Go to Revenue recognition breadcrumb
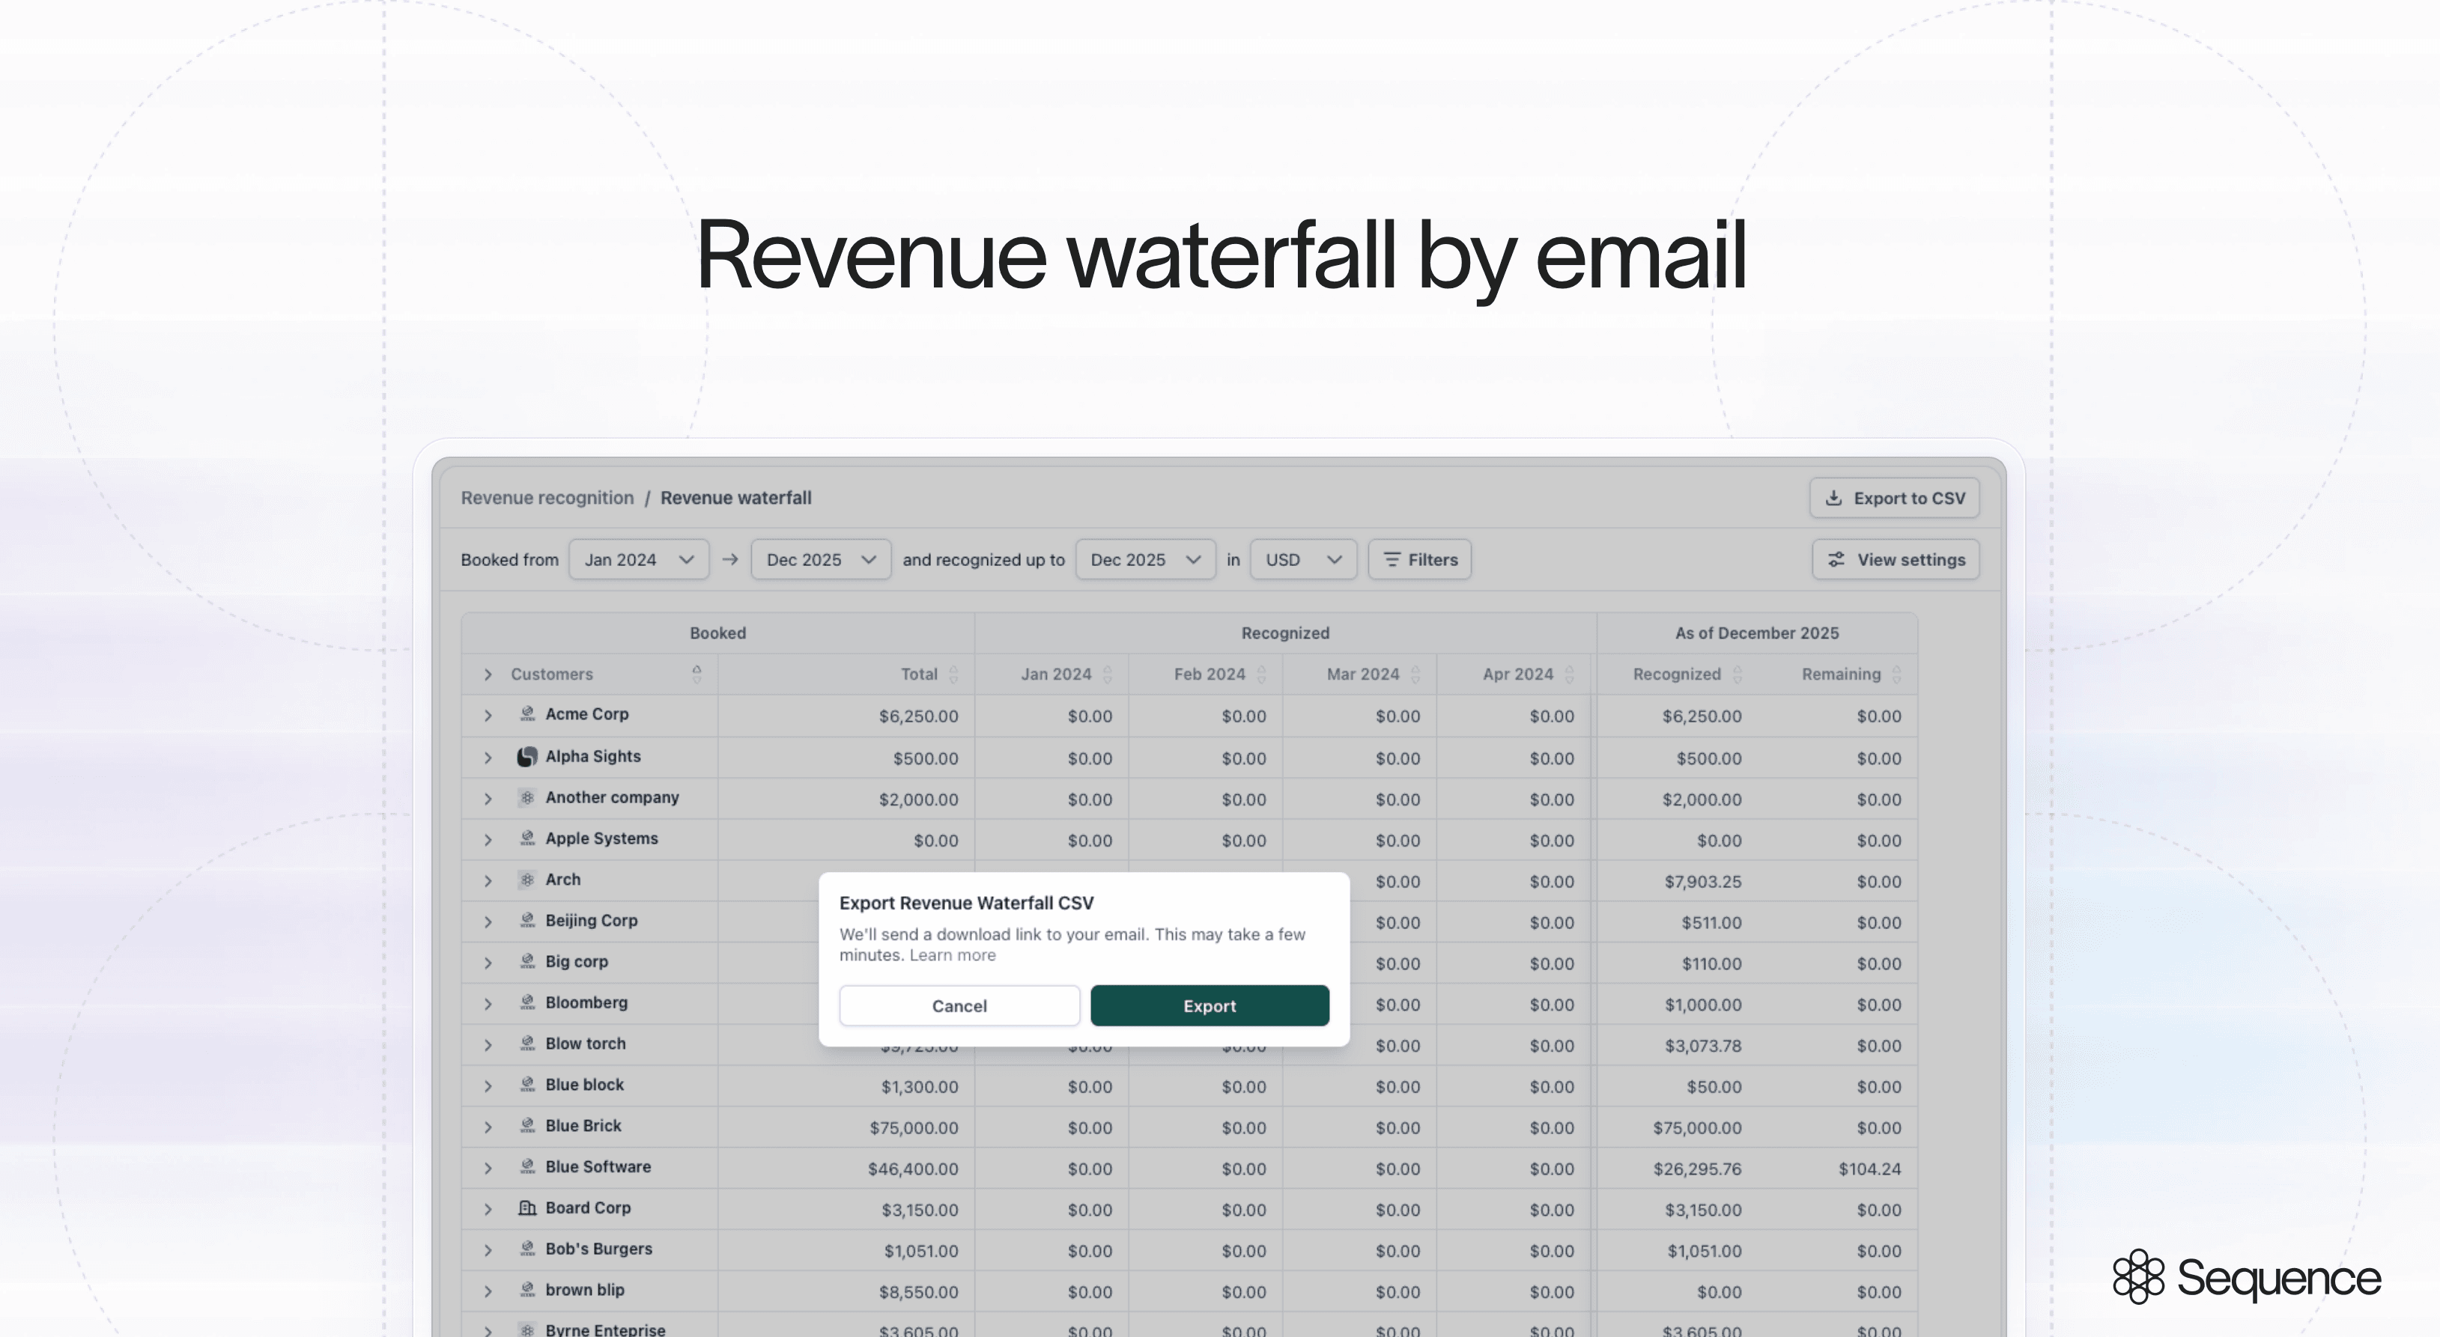Viewport: 2440px width, 1337px height. [547, 498]
